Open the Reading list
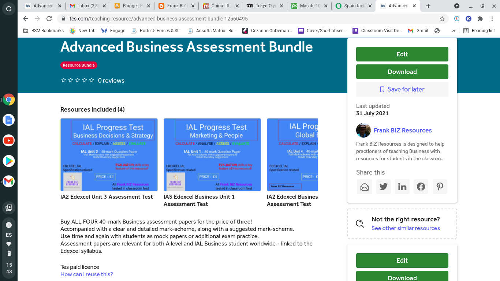Image resolution: width=500 pixels, height=281 pixels. 479,31
